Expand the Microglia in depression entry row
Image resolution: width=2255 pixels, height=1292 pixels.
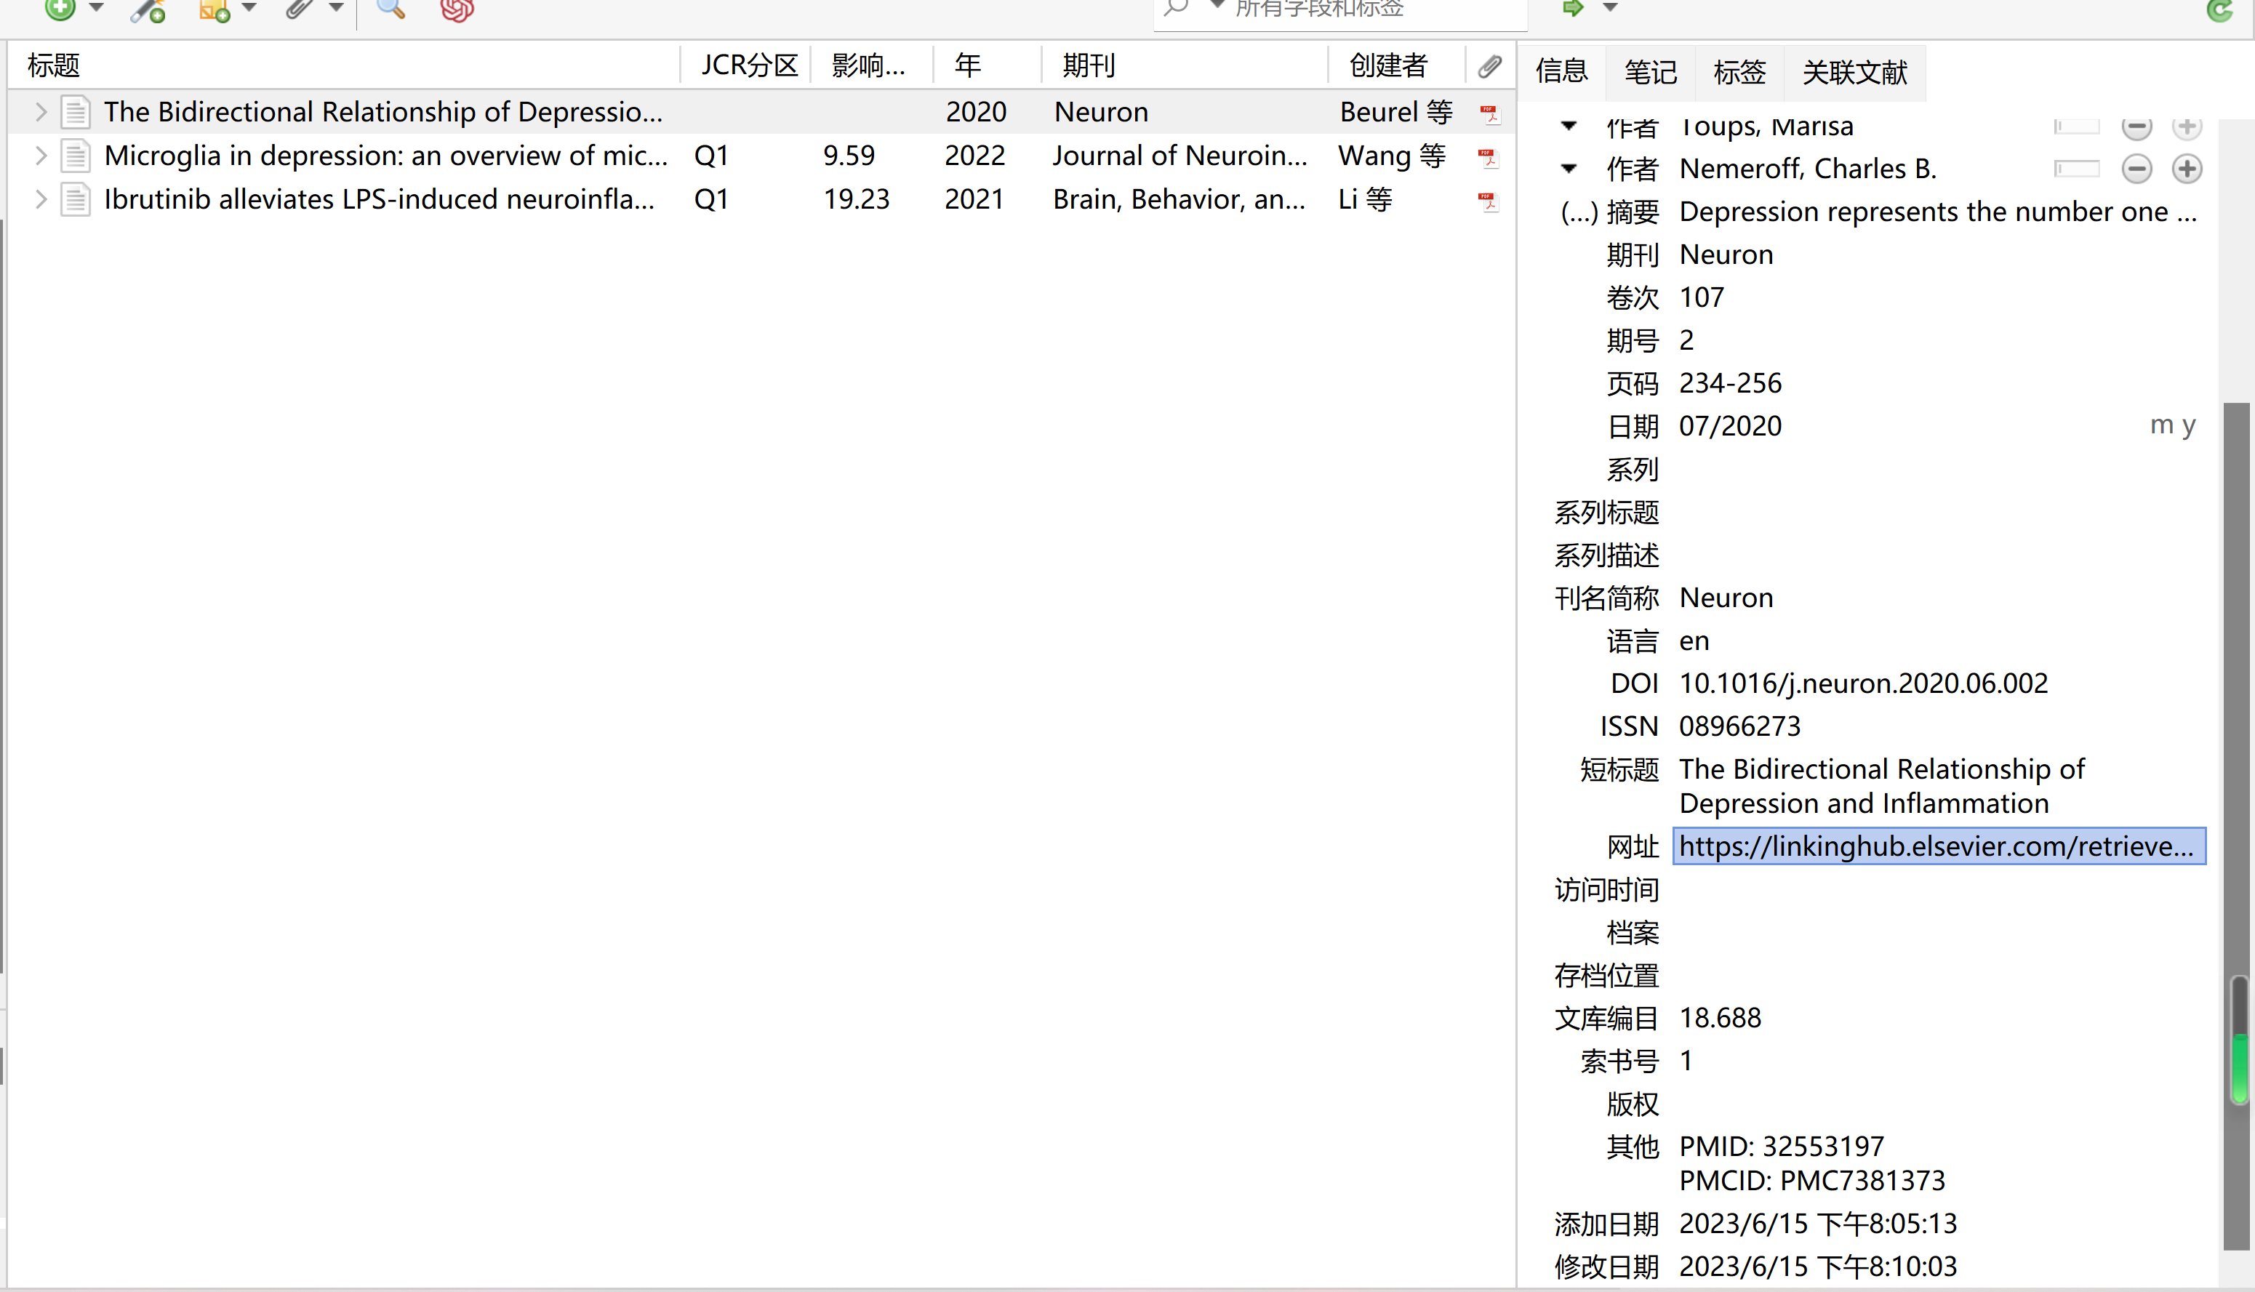(40, 156)
